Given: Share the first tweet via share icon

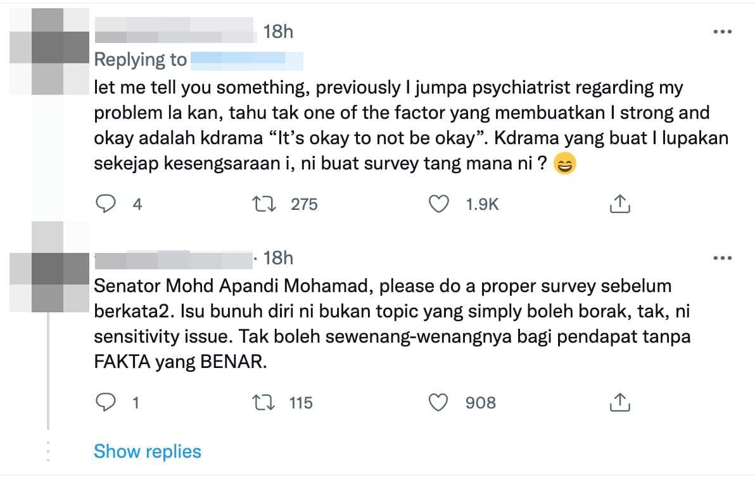Looking at the screenshot, I should [x=619, y=204].
